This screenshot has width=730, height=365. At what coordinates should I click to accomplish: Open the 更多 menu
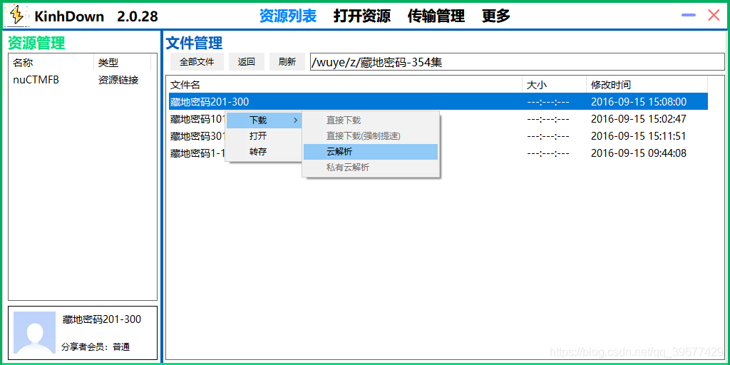pos(496,16)
